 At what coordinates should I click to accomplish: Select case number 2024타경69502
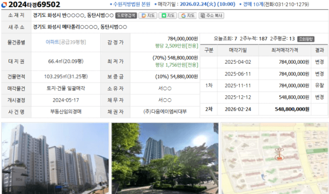click(34, 4)
